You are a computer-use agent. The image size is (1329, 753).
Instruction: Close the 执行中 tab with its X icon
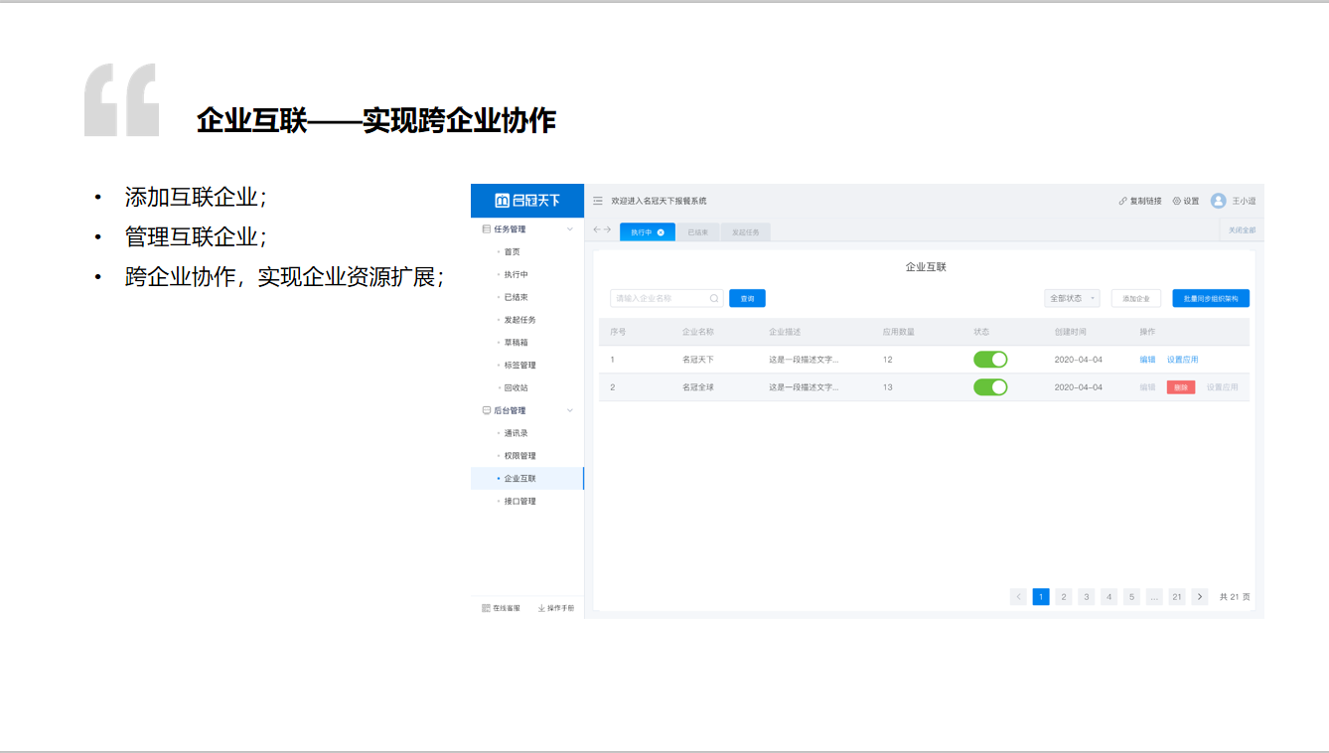click(661, 232)
